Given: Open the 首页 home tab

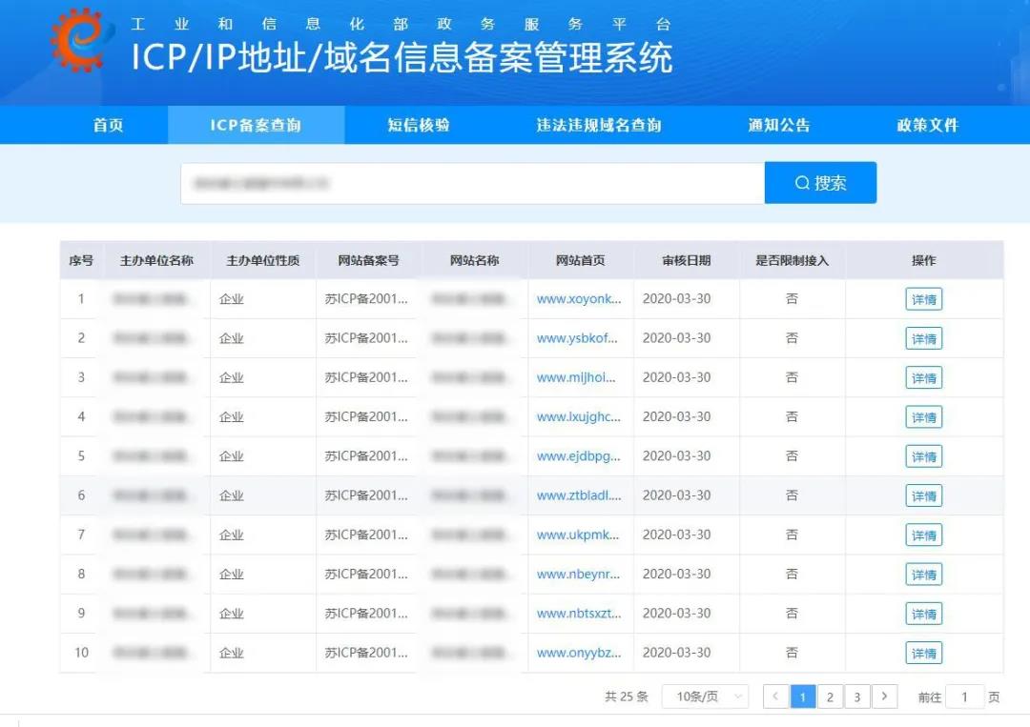Looking at the screenshot, I should point(108,125).
